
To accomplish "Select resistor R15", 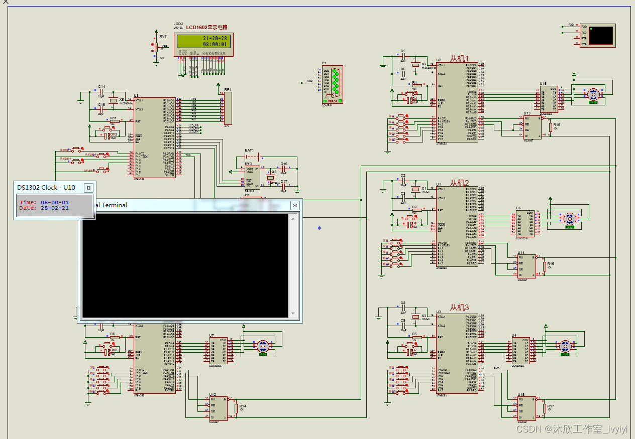I will [551, 126].
